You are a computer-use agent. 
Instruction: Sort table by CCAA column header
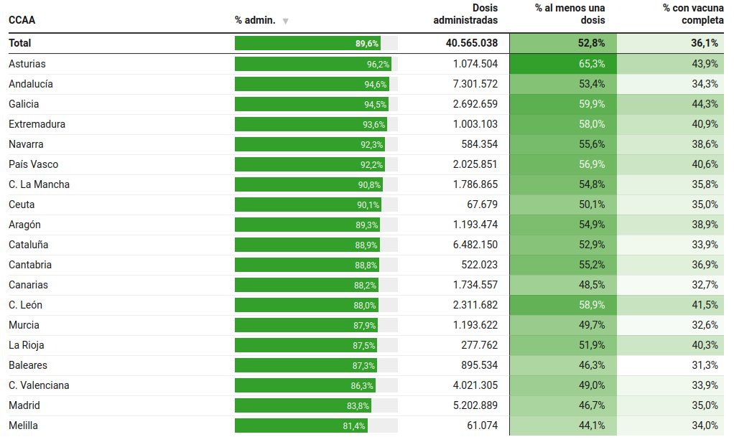[22, 20]
